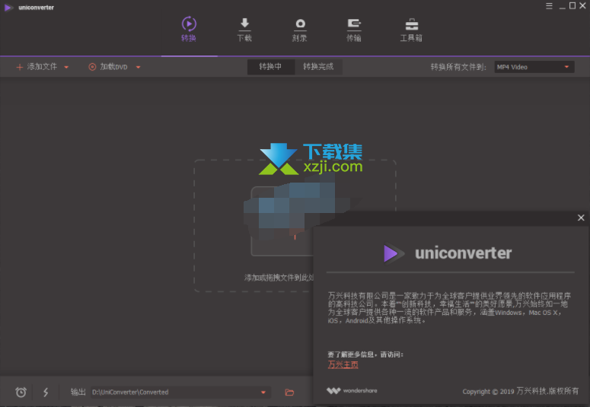Viewport: 590px width, 407px height.
Task: Open the Burn (刻录) section
Action: coord(299,30)
